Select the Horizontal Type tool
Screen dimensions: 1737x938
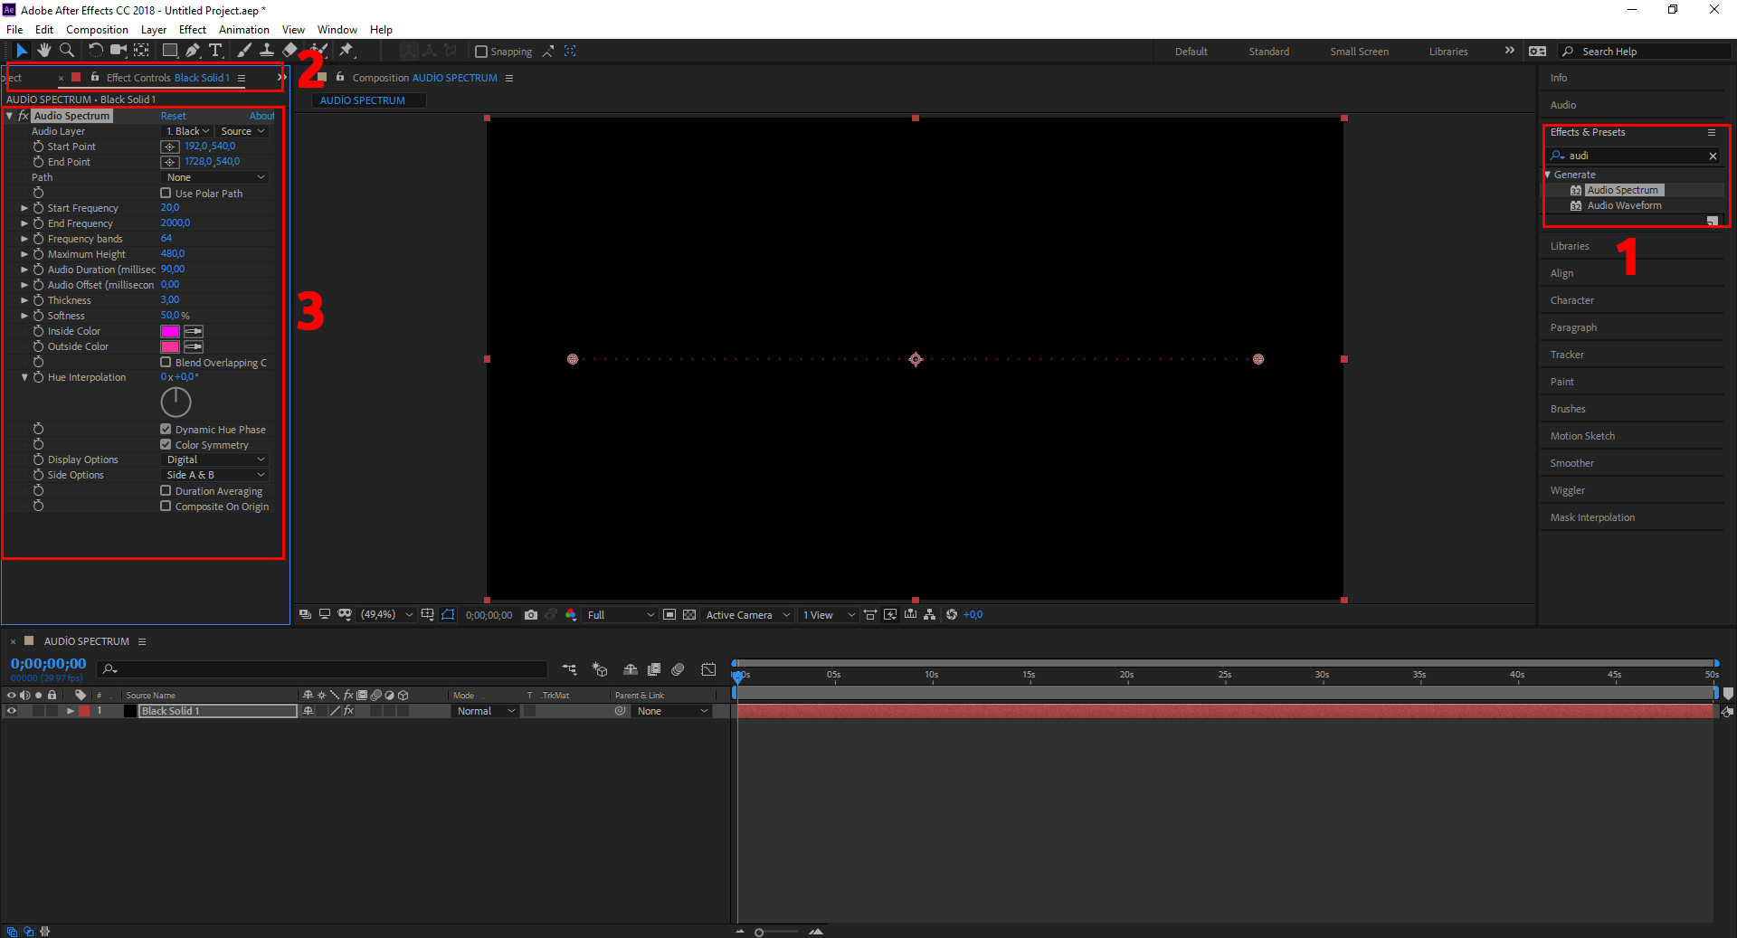point(215,51)
